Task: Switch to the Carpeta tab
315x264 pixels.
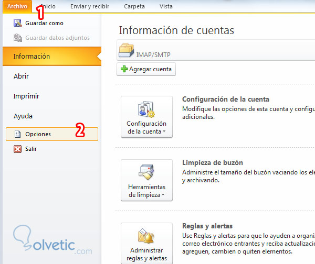Action: (x=134, y=6)
